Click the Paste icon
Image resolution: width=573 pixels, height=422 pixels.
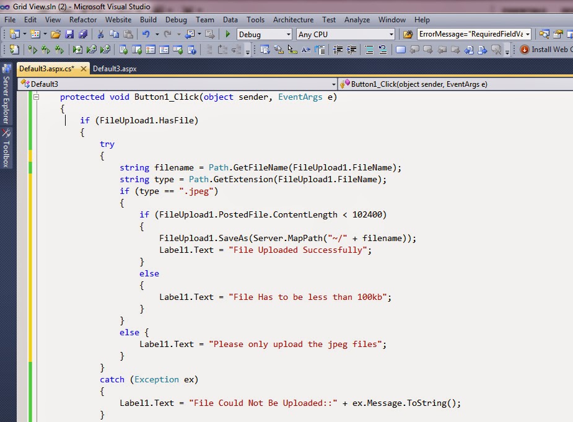pyautogui.click(x=127, y=34)
